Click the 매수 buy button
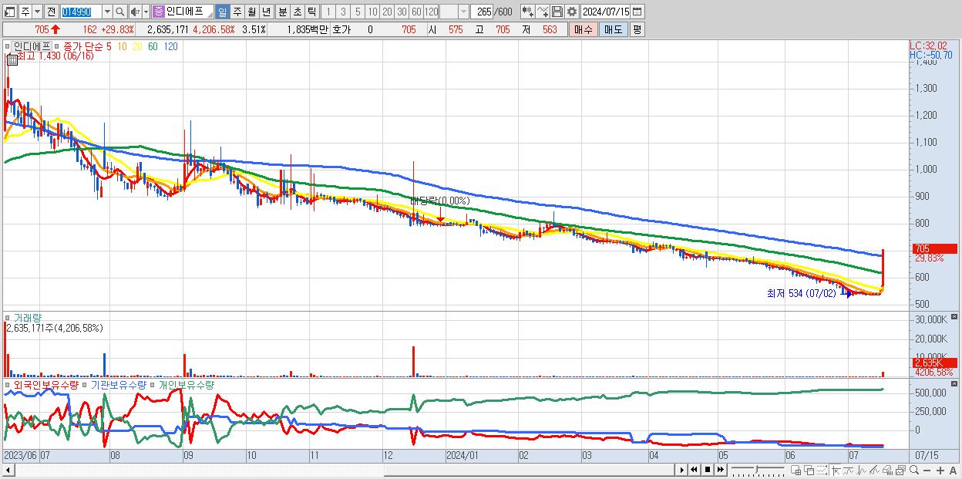 pyautogui.click(x=583, y=29)
